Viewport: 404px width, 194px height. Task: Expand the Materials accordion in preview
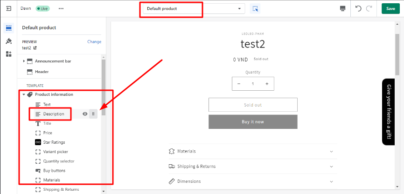click(252, 151)
